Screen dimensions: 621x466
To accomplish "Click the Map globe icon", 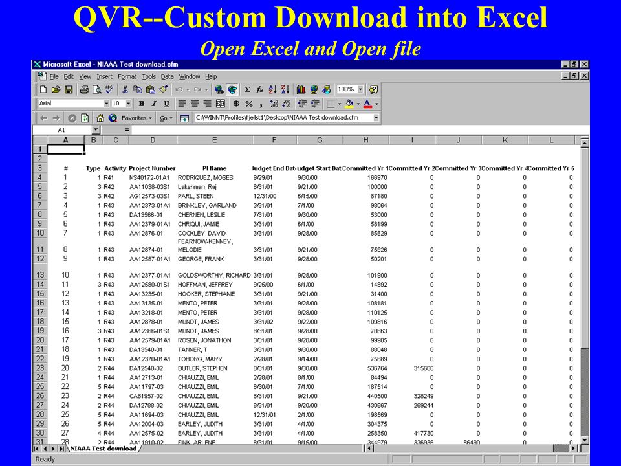I will point(314,89).
